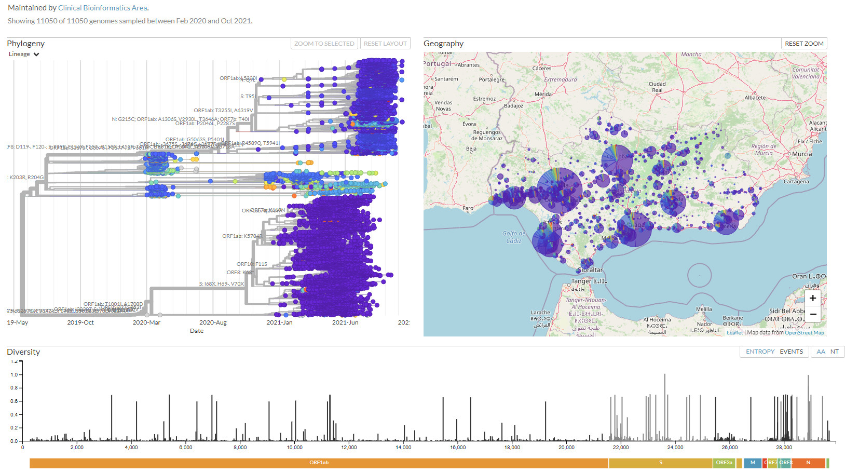845x472 pixels.
Task: Open the Clinical Bioinformatics Area link
Action: pyautogui.click(x=102, y=8)
